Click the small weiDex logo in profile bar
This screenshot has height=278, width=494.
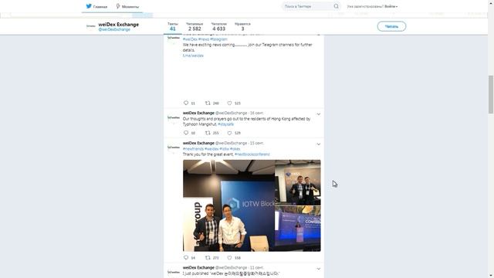pos(91,26)
